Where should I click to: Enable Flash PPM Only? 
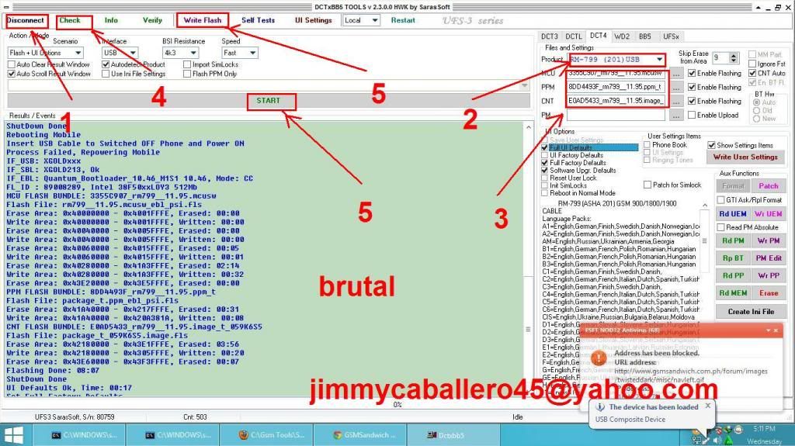point(187,74)
